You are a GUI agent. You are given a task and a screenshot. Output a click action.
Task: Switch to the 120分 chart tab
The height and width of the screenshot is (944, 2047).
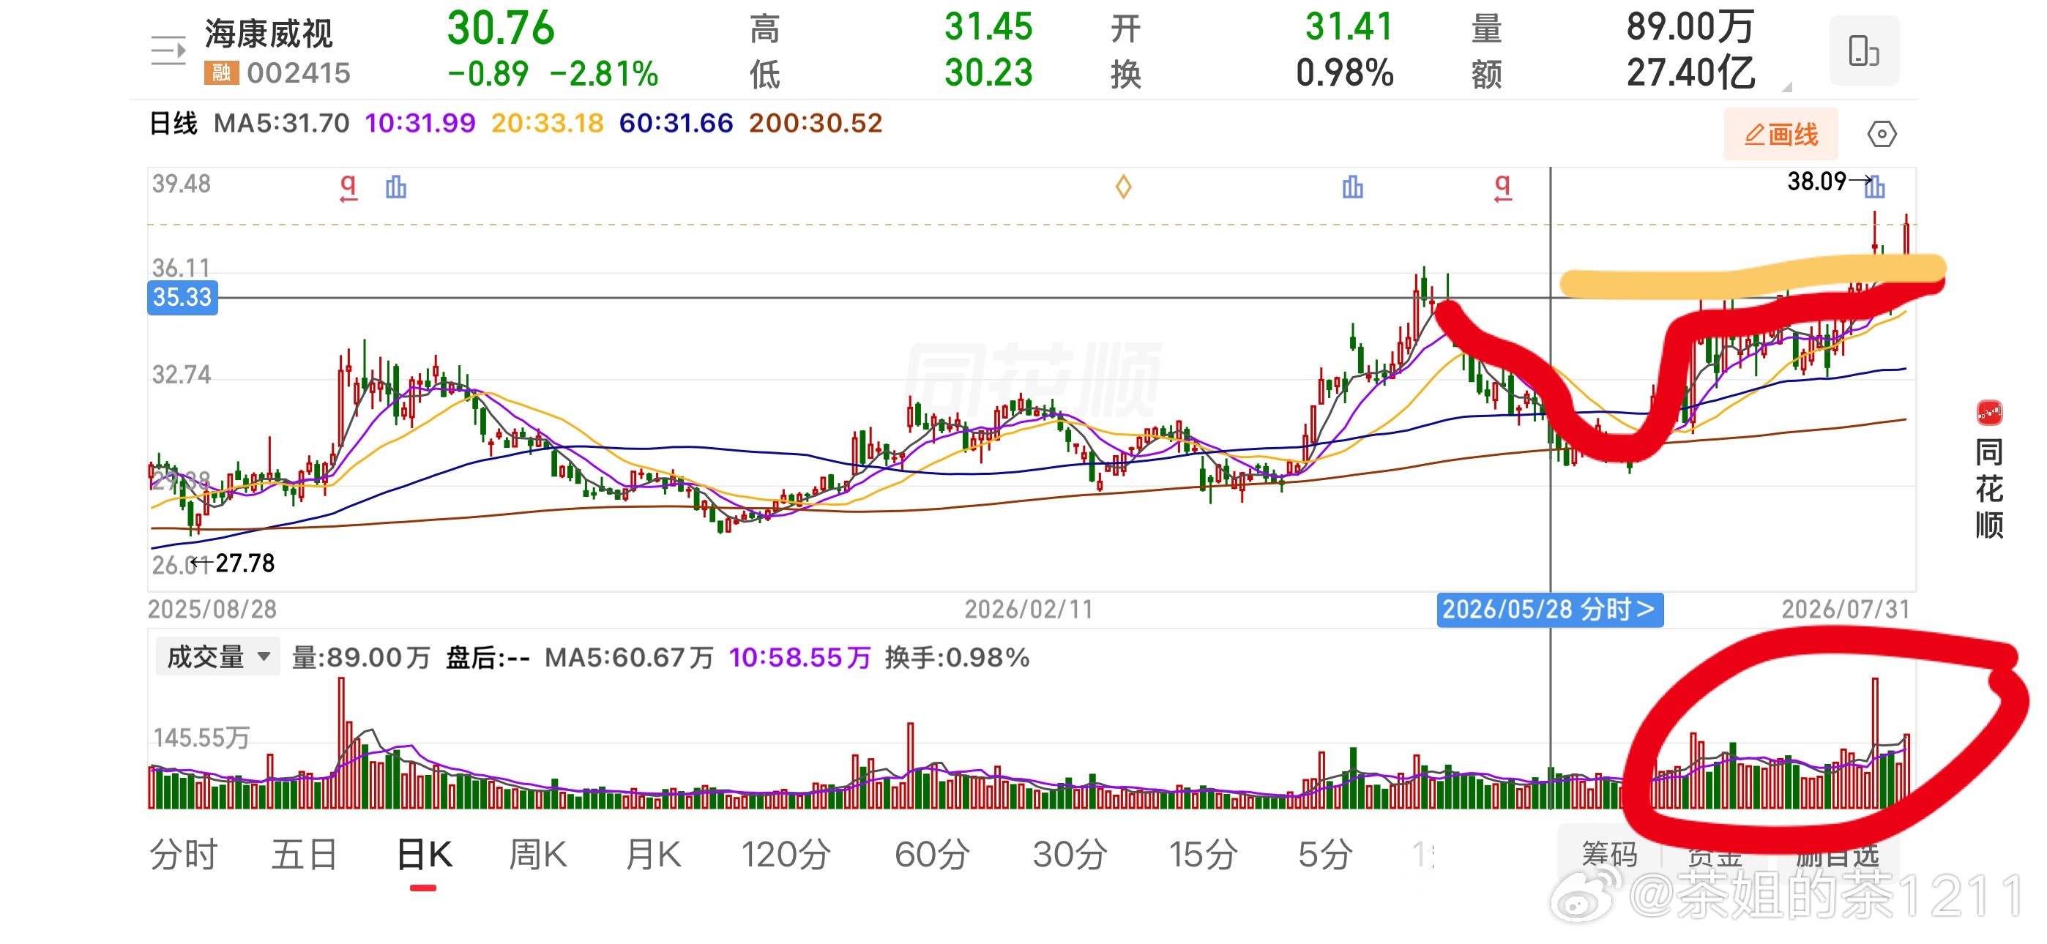[786, 855]
